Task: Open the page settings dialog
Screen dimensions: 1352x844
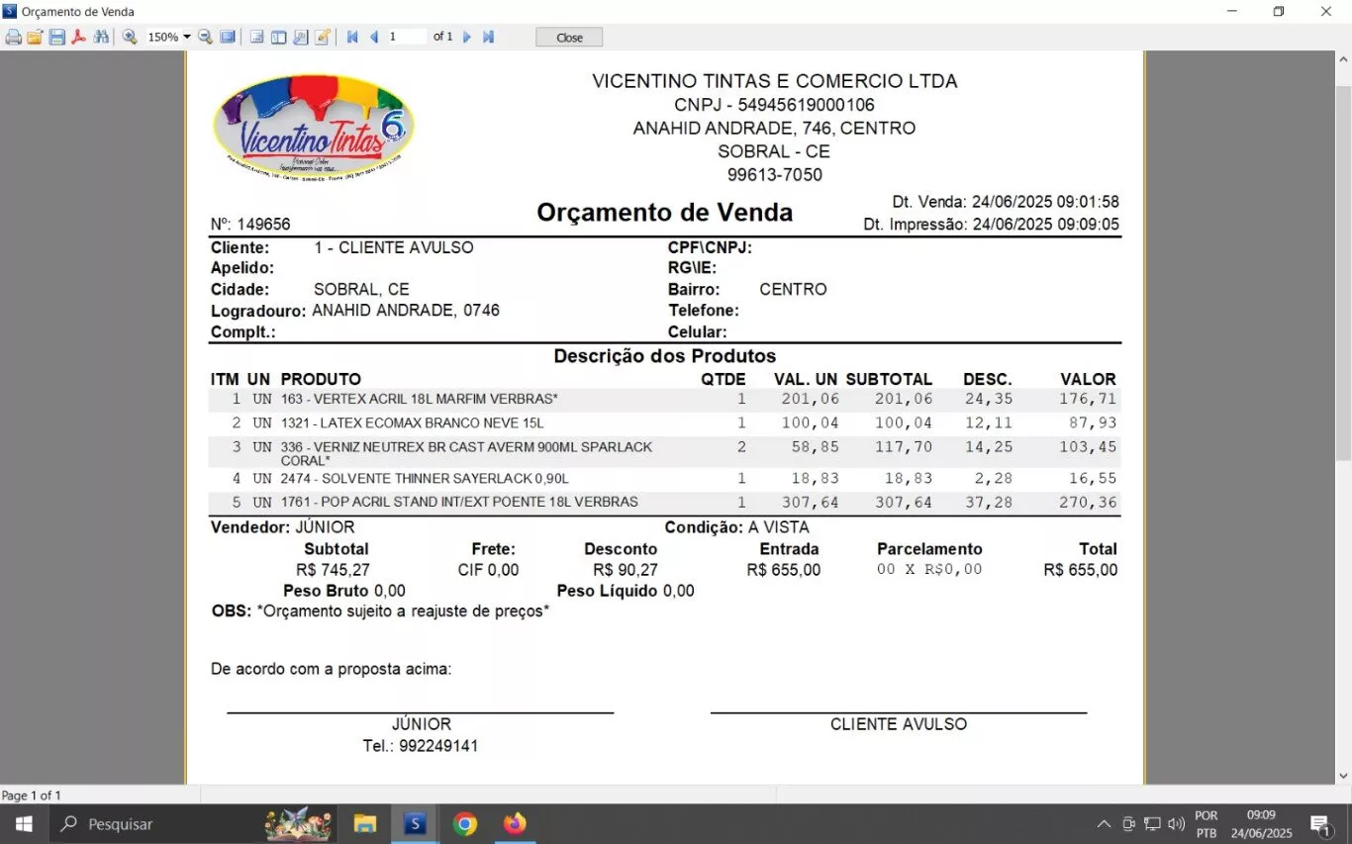Action: (300, 38)
